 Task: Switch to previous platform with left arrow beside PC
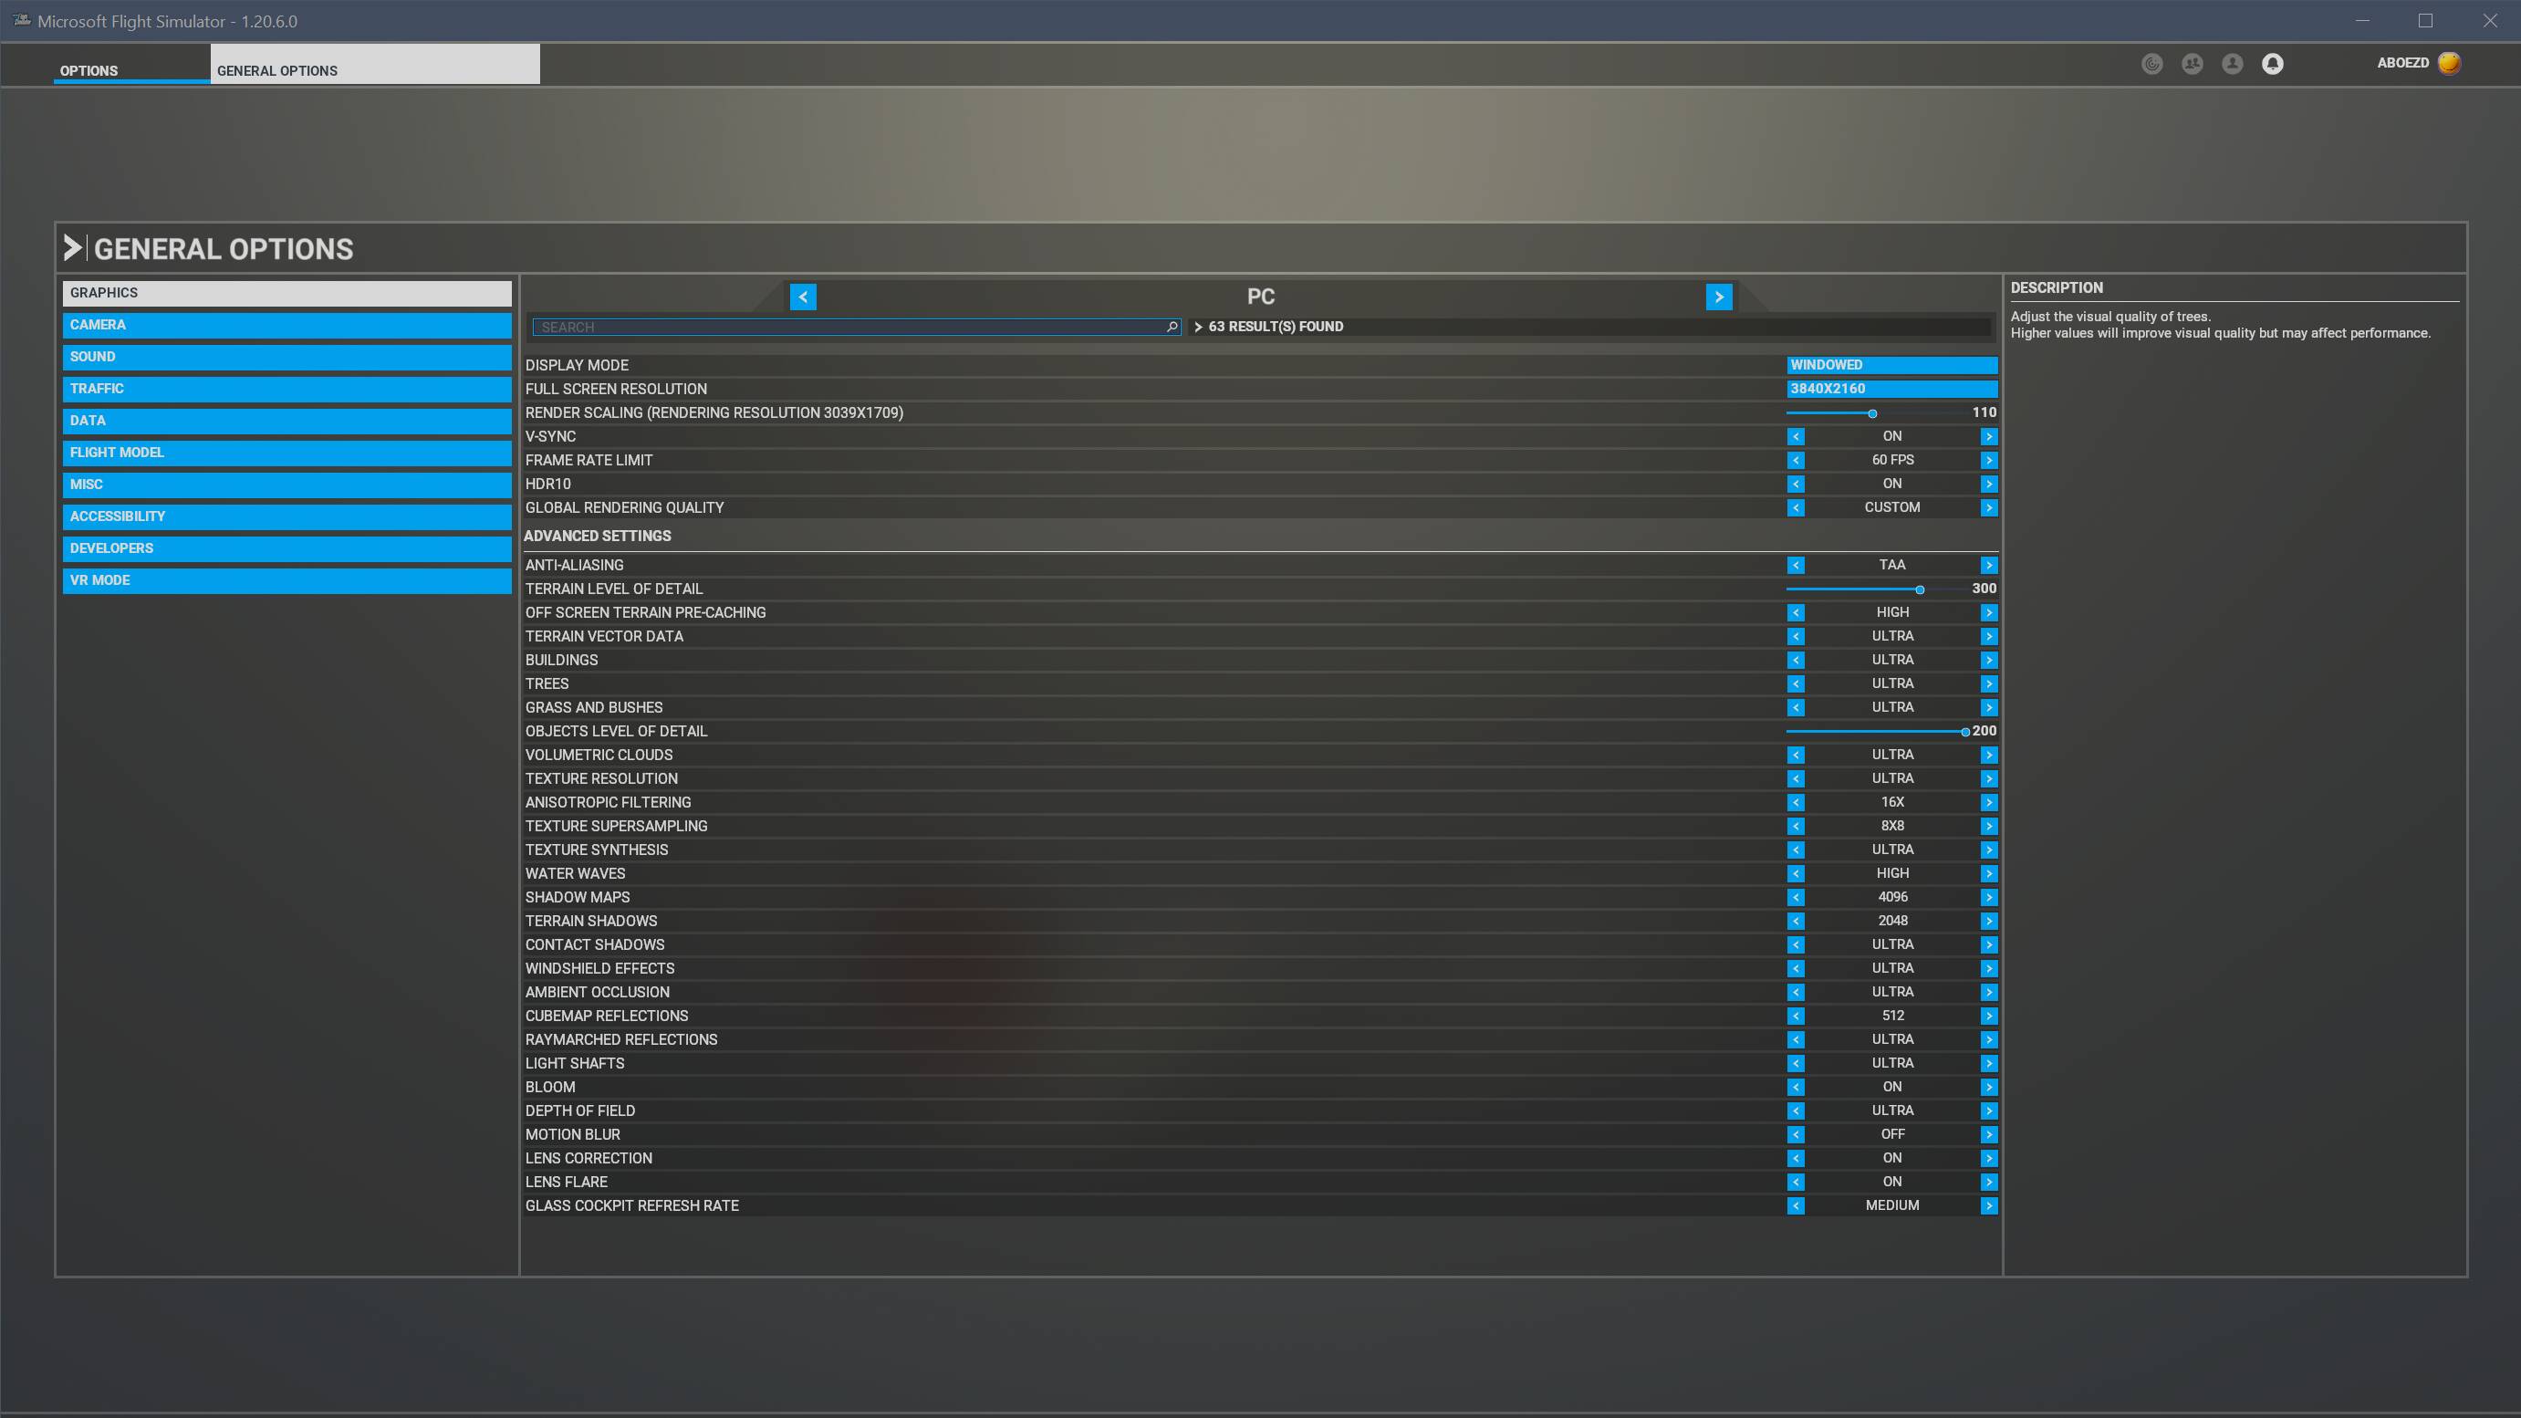tap(803, 297)
